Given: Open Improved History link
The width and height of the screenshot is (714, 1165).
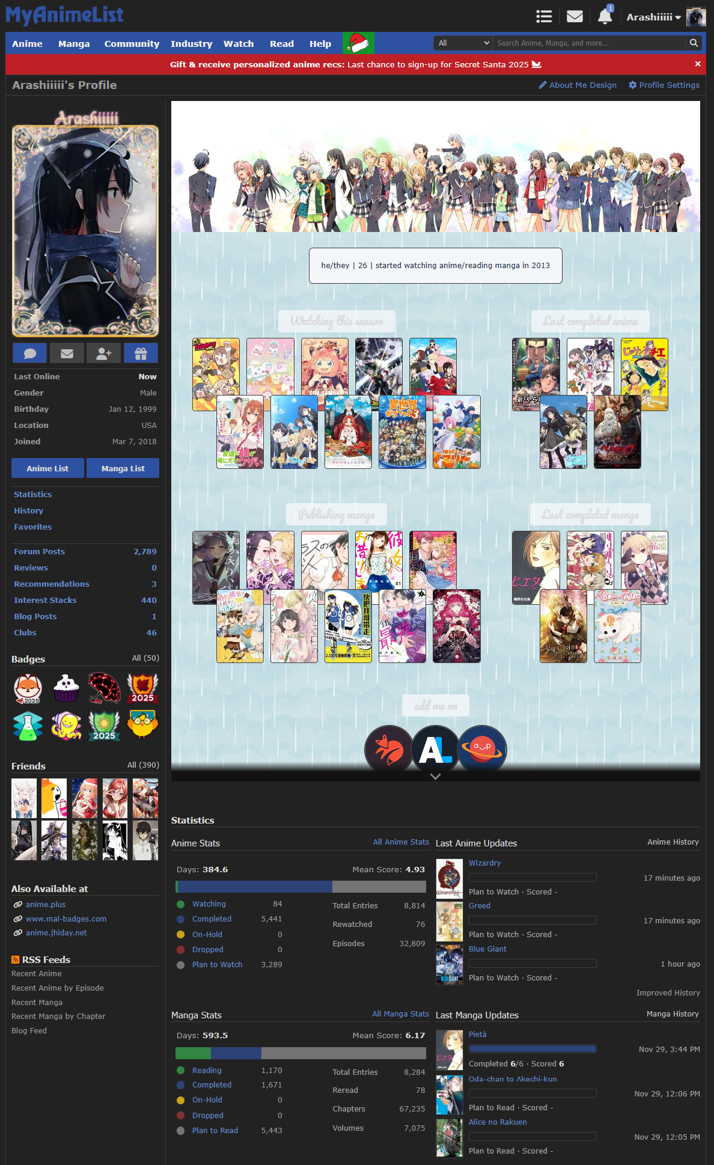Looking at the screenshot, I should coord(668,992).
